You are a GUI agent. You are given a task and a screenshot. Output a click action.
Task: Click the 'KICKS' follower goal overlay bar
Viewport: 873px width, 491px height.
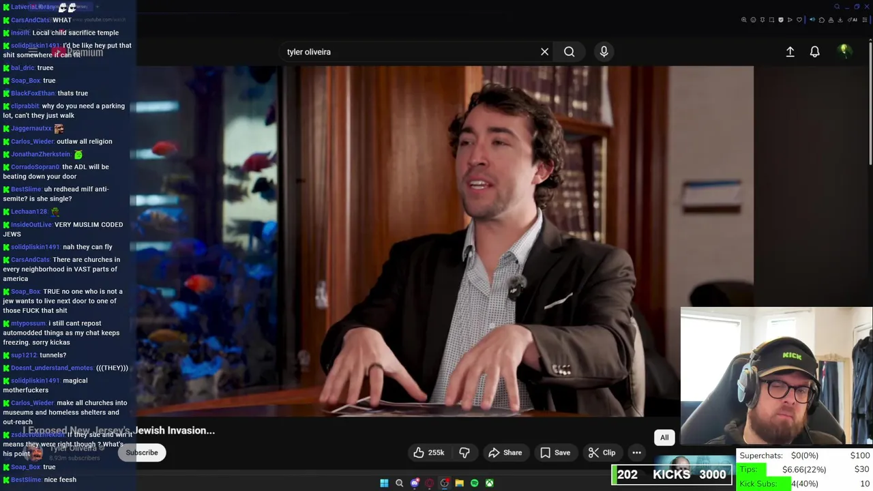click(x=672, y=475)
